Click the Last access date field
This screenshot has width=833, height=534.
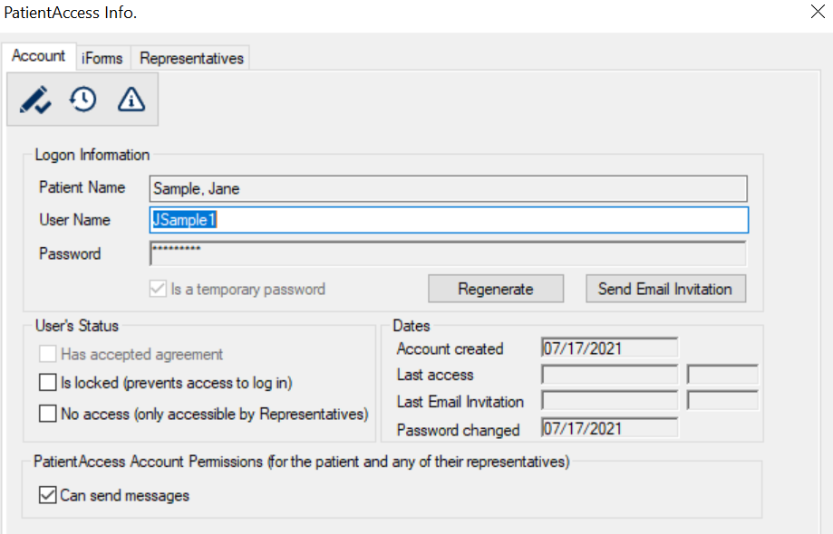[x=609, y=375]
